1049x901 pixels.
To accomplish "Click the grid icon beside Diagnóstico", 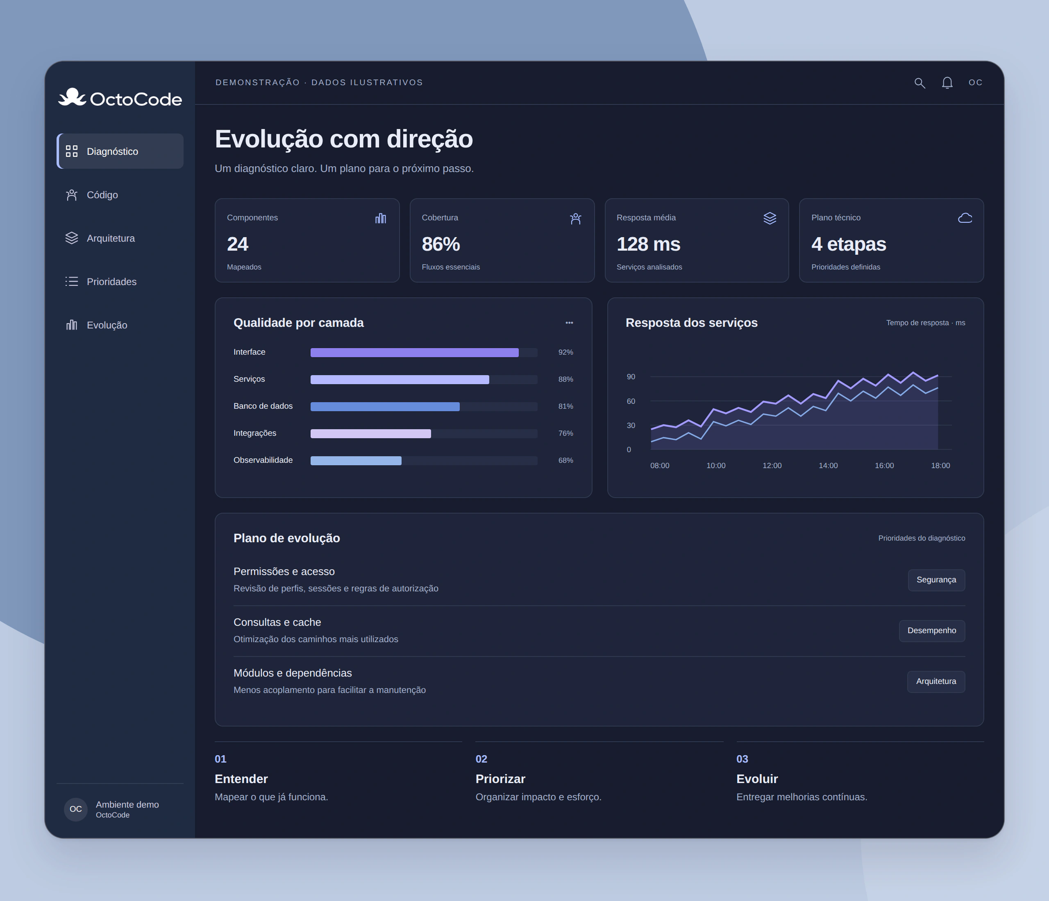I will click(72, 151).
